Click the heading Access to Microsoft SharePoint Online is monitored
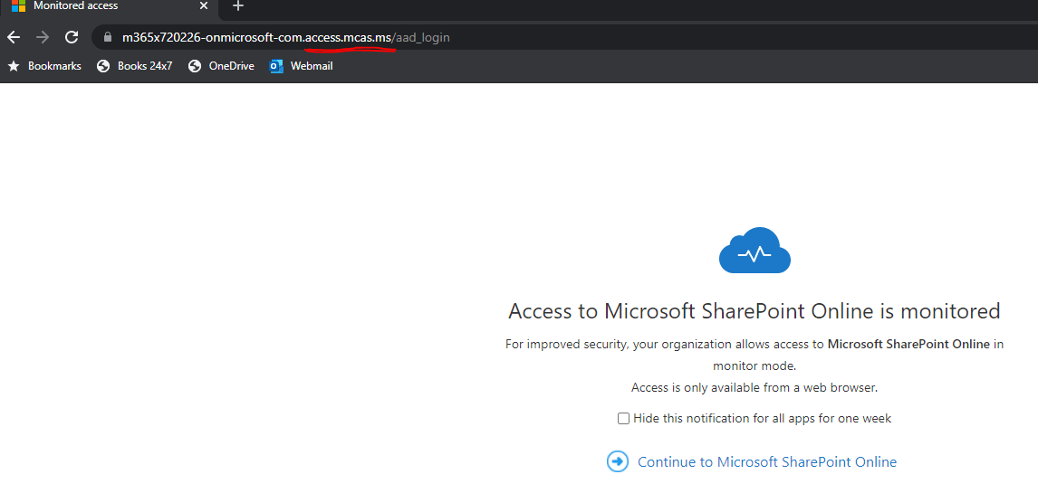 coord(754,311)
